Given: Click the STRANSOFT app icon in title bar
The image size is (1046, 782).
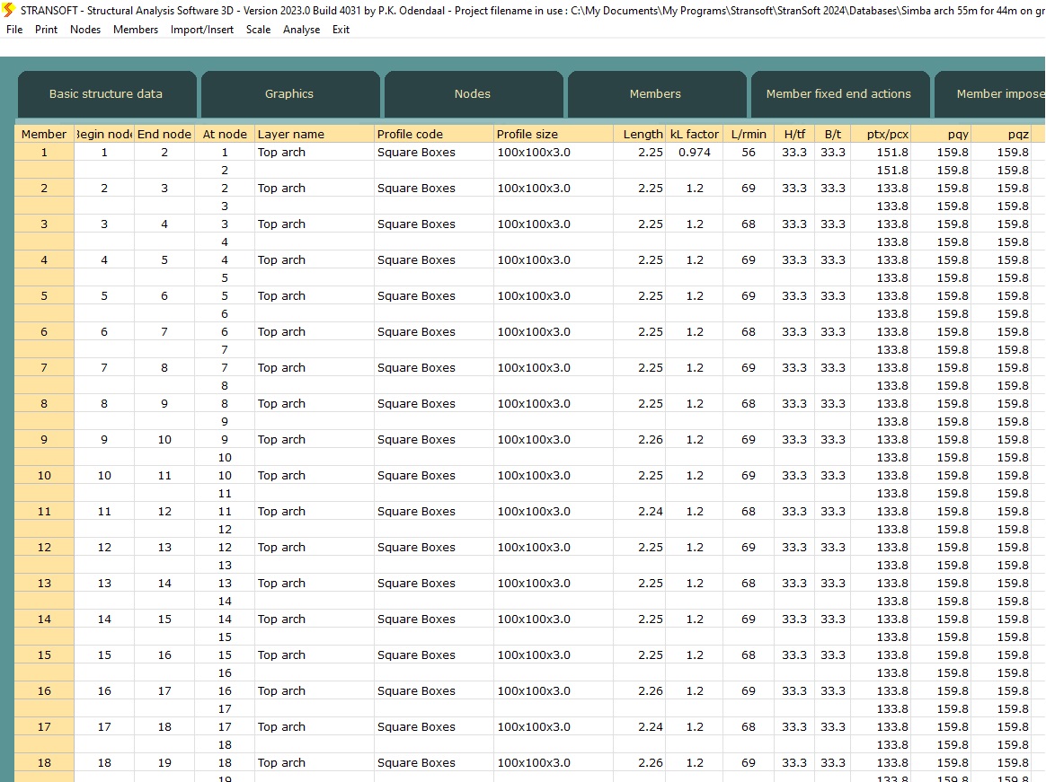Looking at the screenshot, I should [x=9, y=10].
